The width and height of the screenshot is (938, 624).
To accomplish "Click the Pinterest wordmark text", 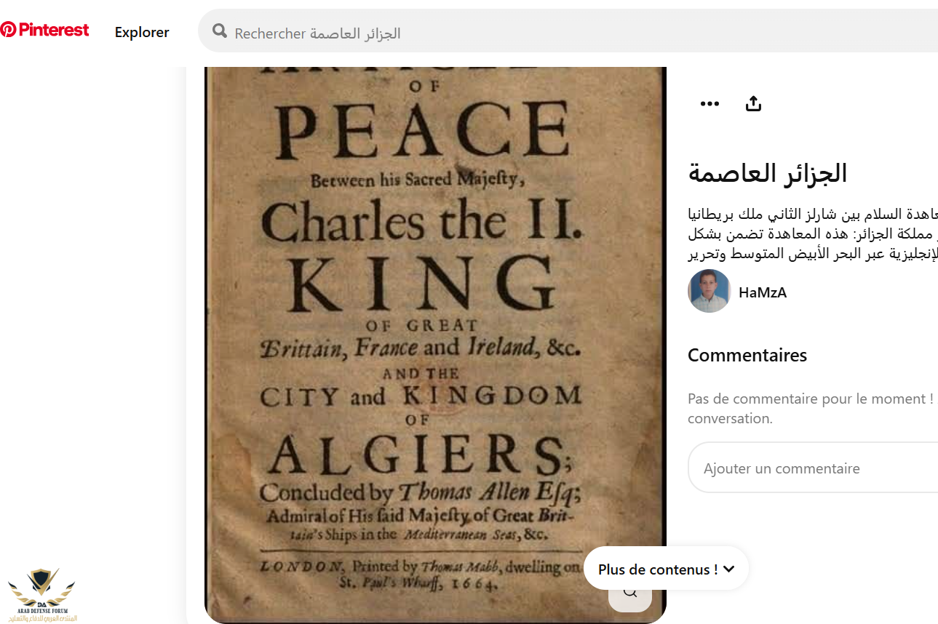I will coord(54,30).
